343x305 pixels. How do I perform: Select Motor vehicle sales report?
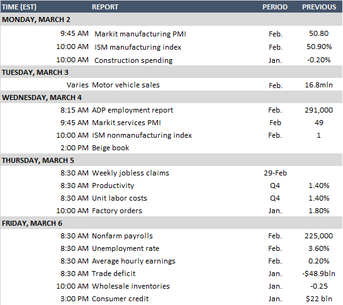click(x=126, y=85)
